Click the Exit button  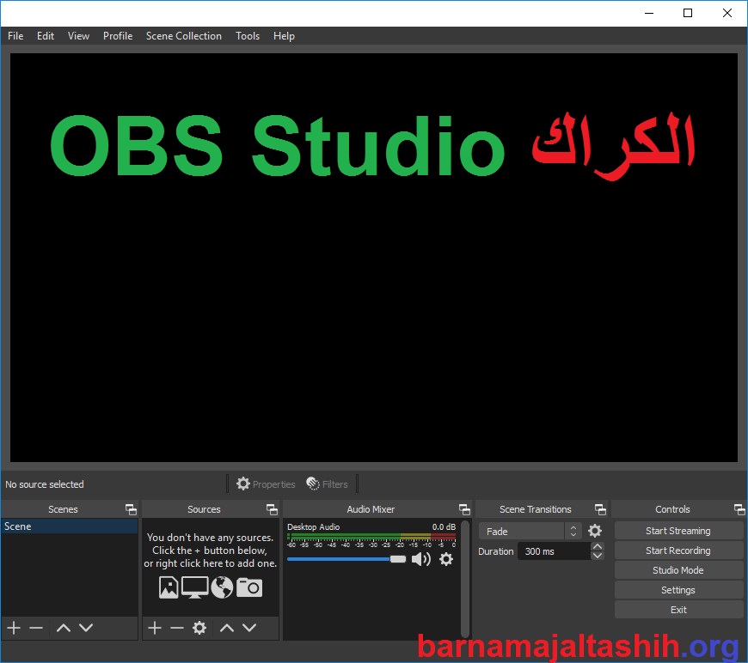[678, 610]
